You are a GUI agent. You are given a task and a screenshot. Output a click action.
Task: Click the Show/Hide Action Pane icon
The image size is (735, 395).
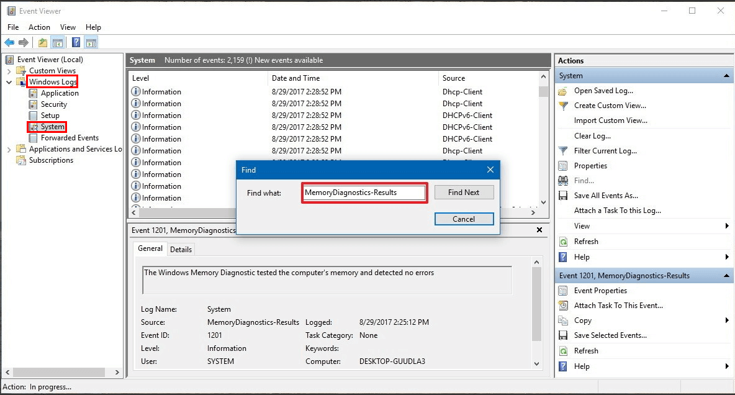[x=91, y=43]
